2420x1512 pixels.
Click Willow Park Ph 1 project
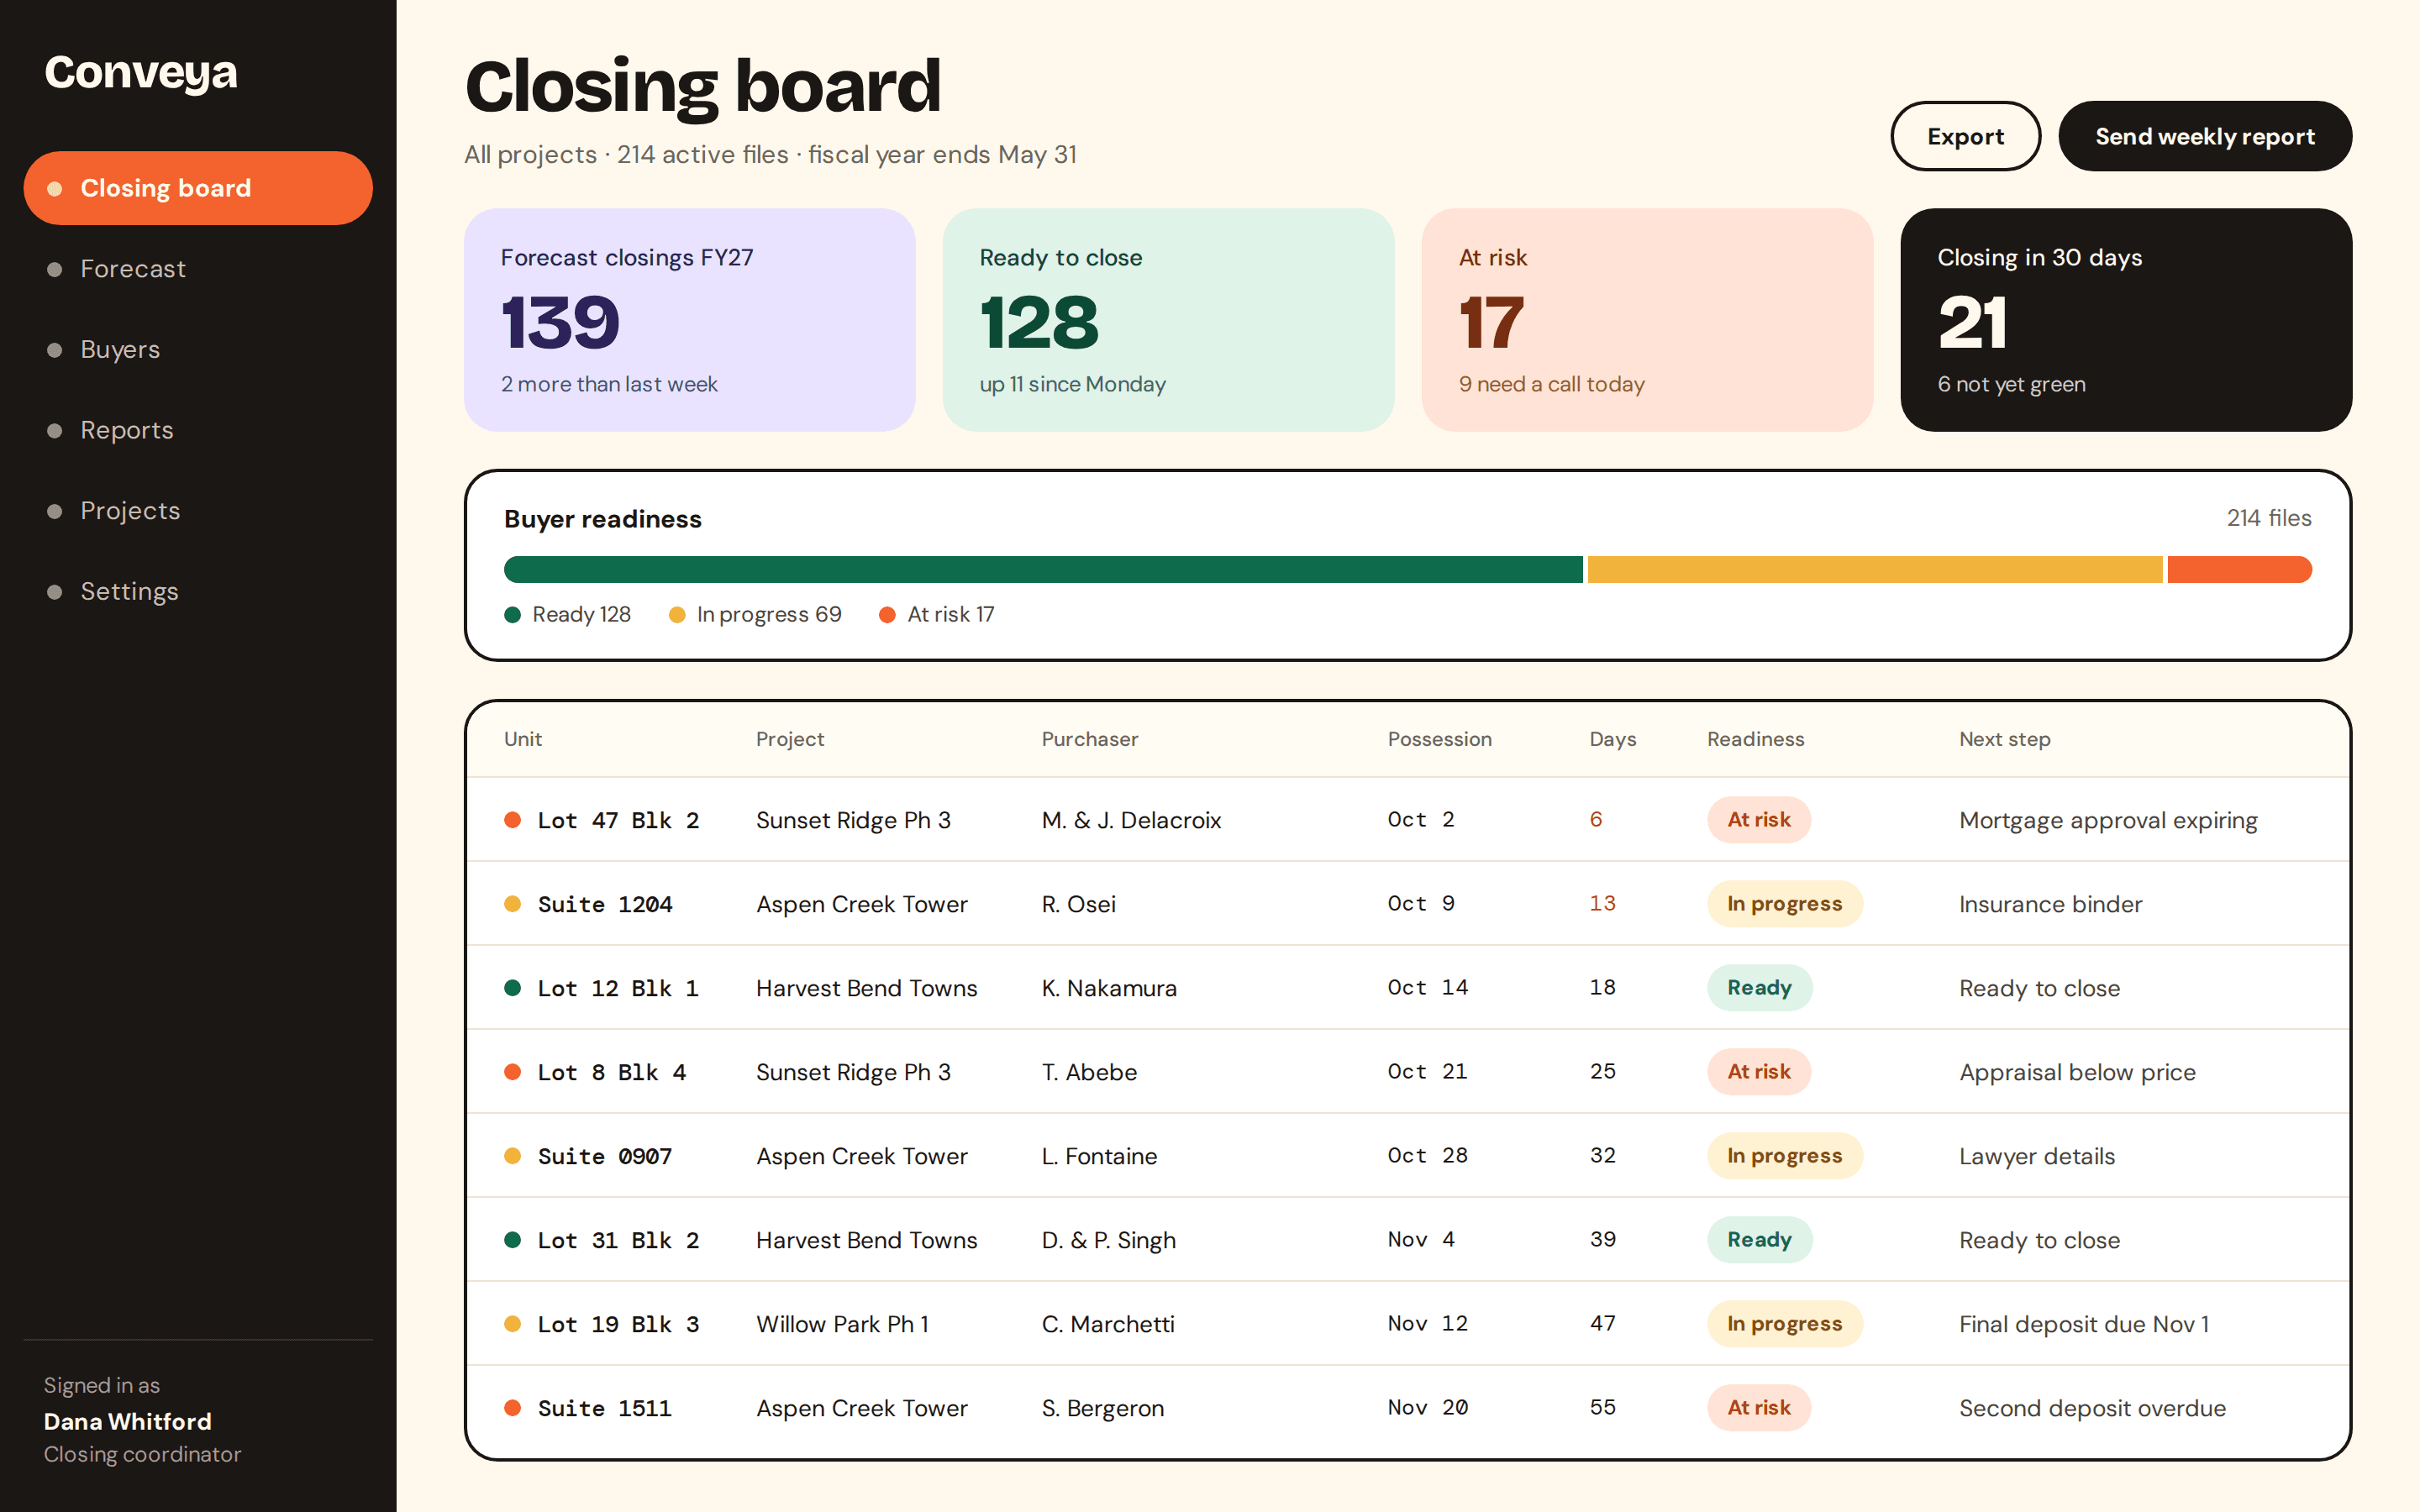click(x=842, y=1324)
